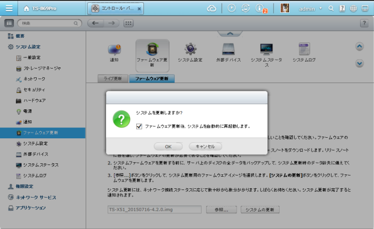Switch to grid view icon
This screenshot has height=229, width=374.
tap(128, 23)
